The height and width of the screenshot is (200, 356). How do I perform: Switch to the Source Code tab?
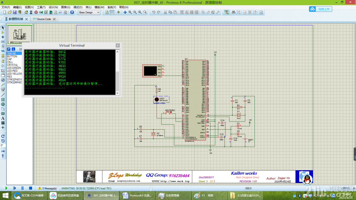click(44, 19)
